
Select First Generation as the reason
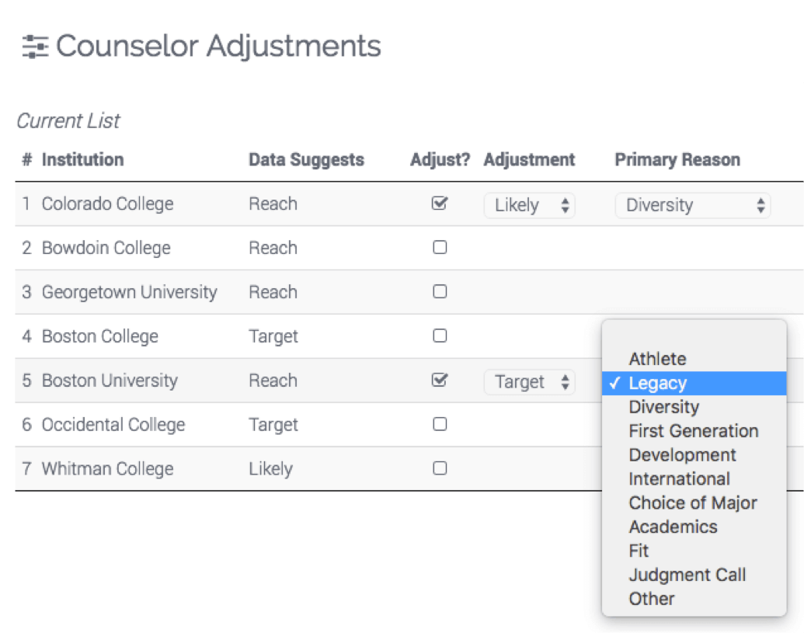point(694,431)
